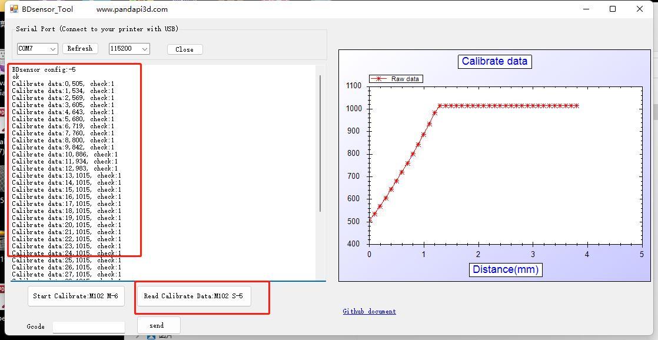Click the Close serial port button
The image size is (658, 340).
(185, 49)
